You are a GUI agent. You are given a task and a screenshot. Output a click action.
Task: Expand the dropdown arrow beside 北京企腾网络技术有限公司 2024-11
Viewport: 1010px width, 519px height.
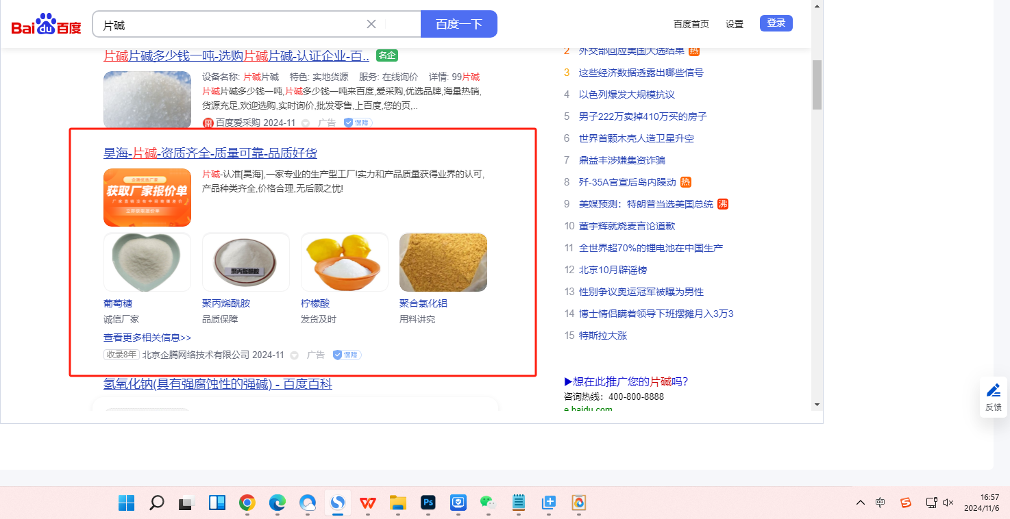[x=295, y=355]
